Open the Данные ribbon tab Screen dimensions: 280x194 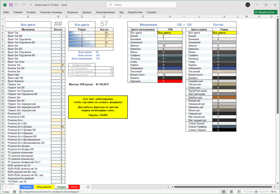coord(87,12)
